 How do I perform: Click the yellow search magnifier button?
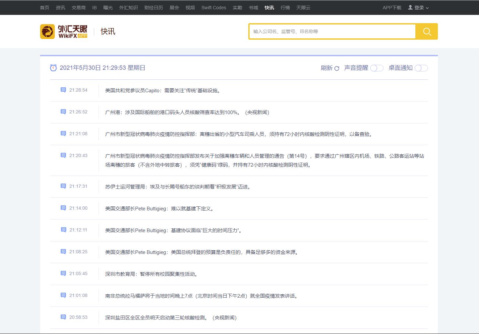427,31
